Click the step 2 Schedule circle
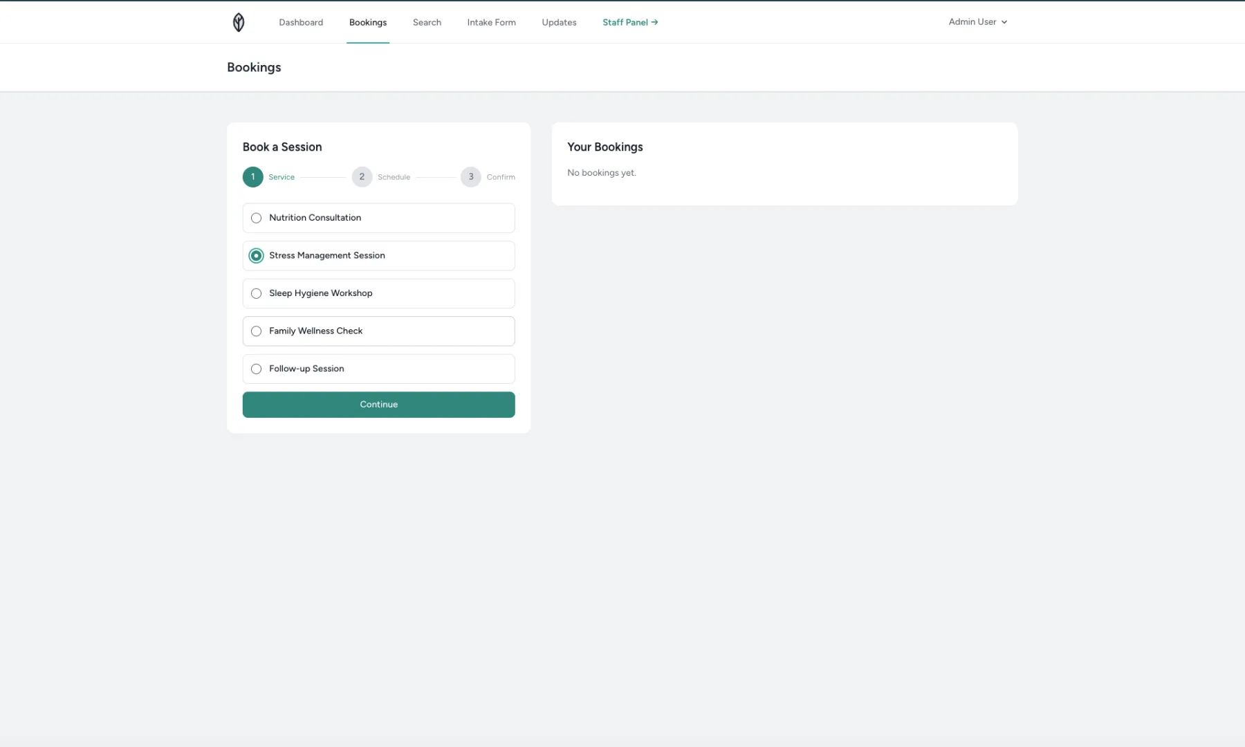The width and height of the screenshot is (1245, 747). [362, 177]
